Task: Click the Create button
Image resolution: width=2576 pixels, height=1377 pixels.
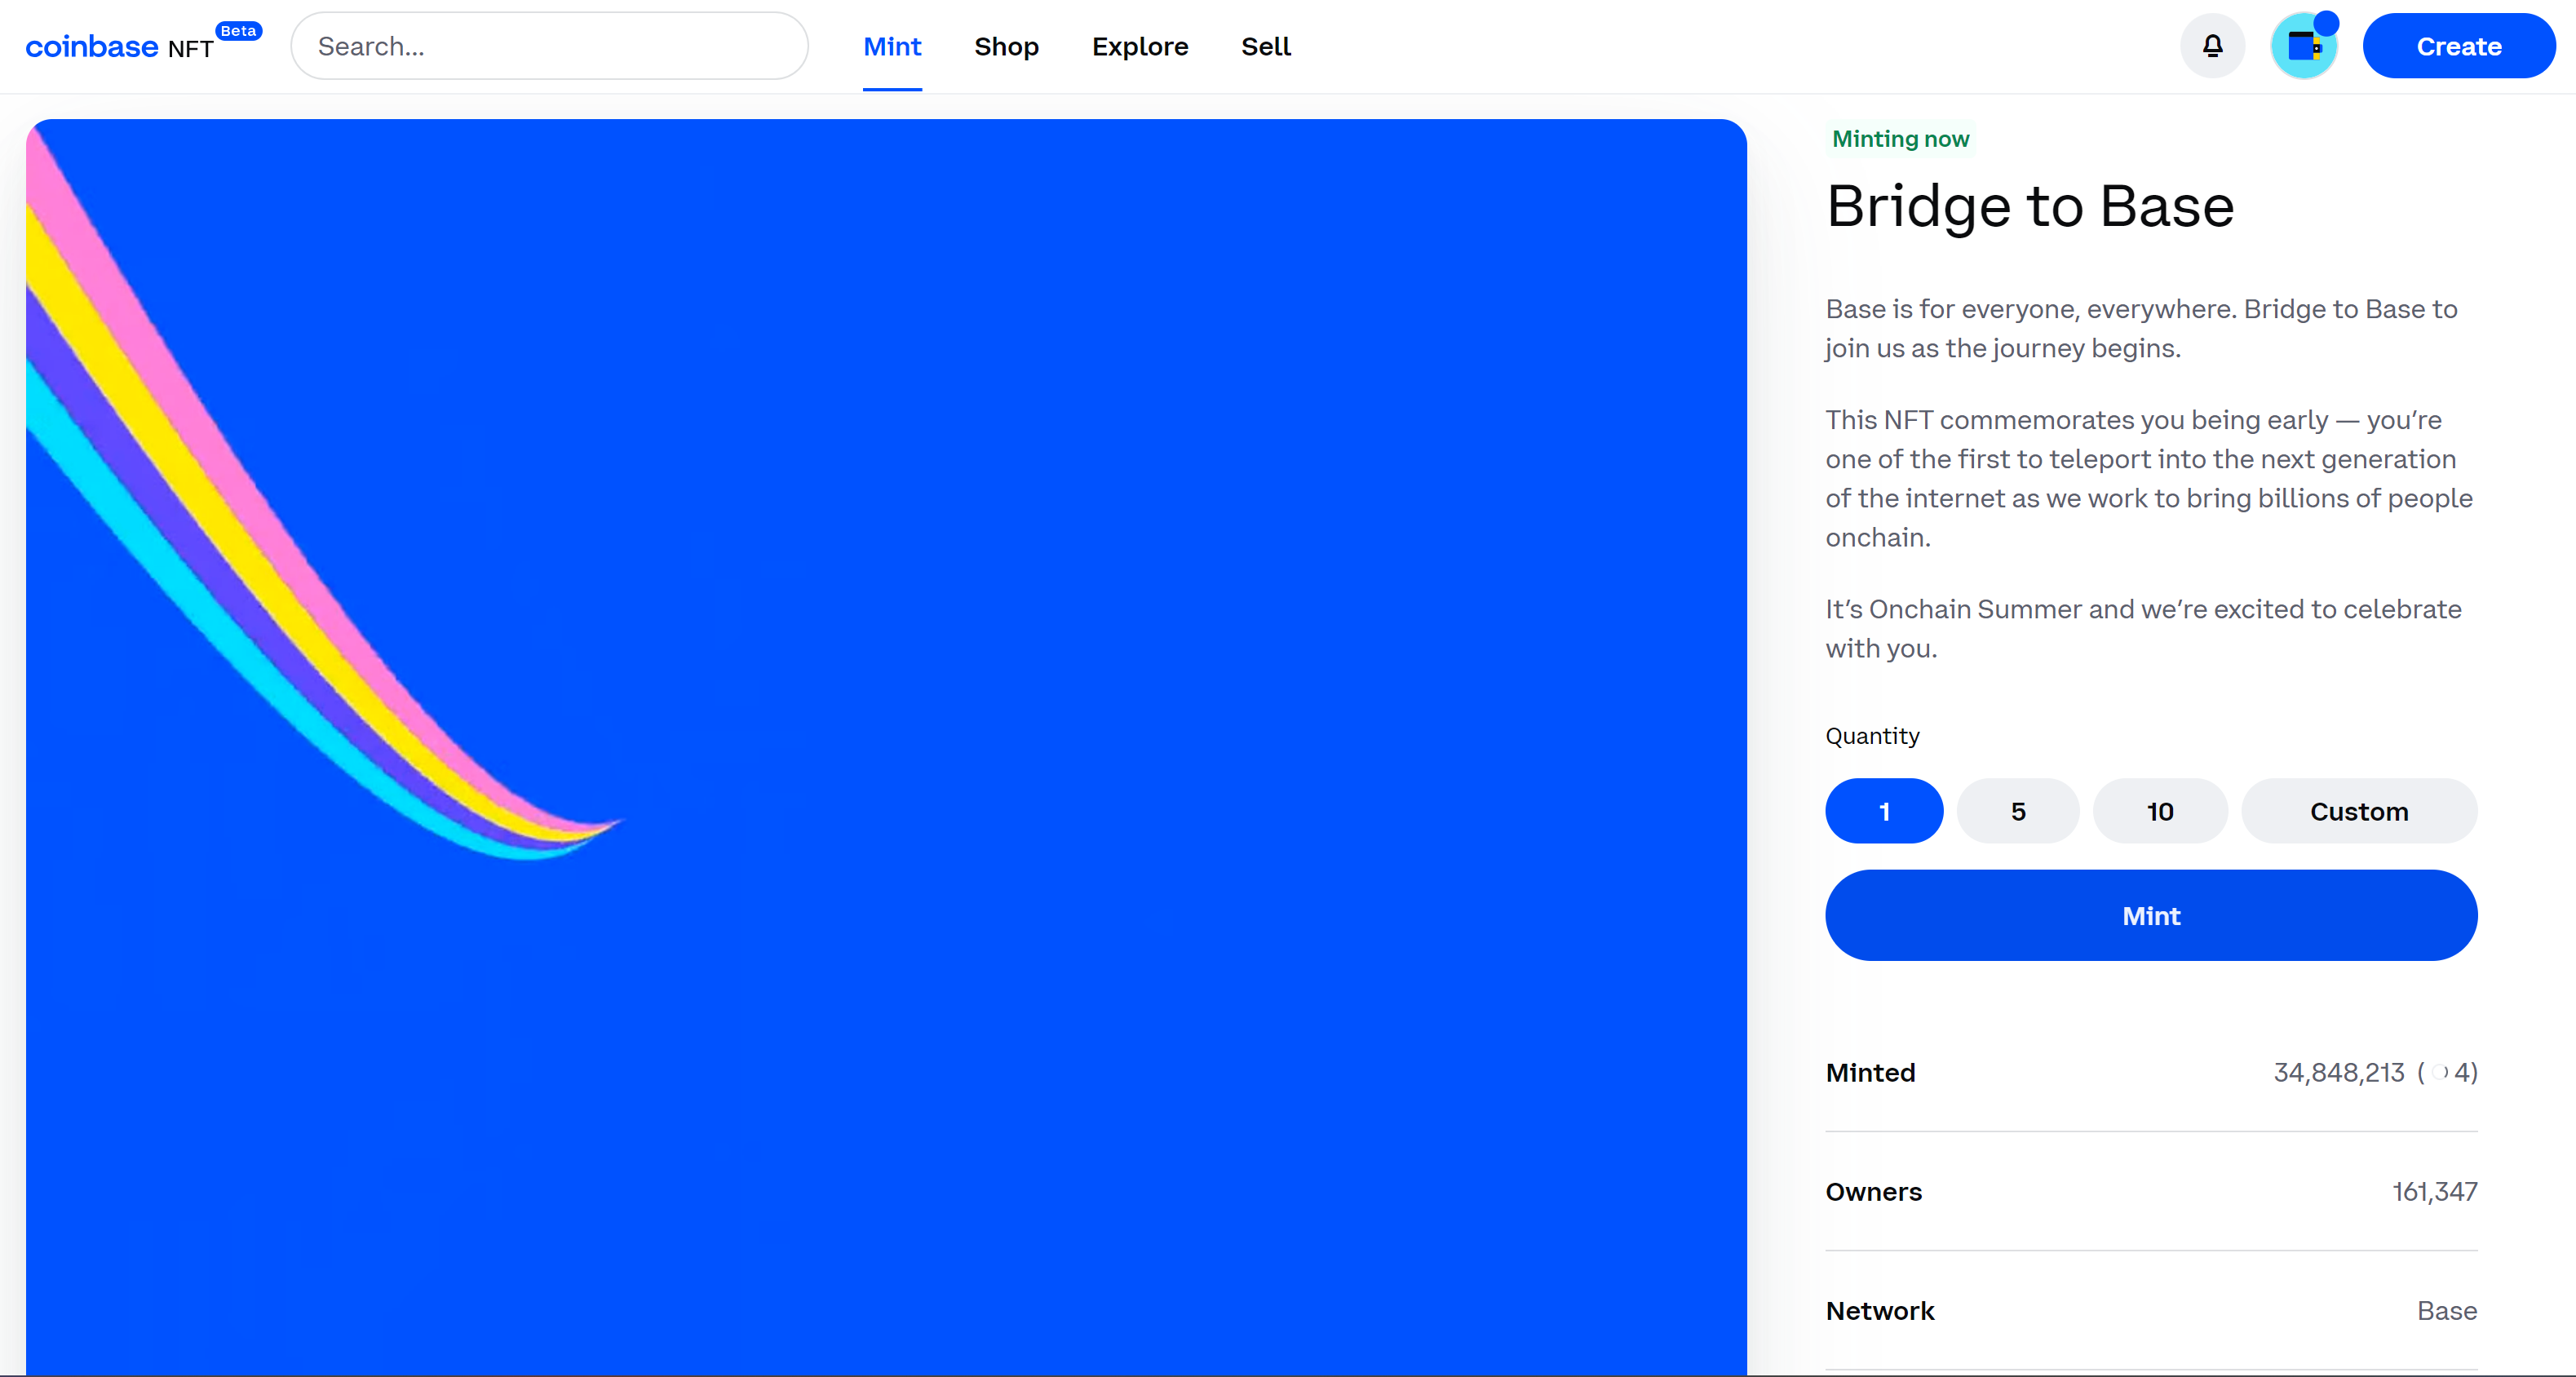Action: point(2459,46)
